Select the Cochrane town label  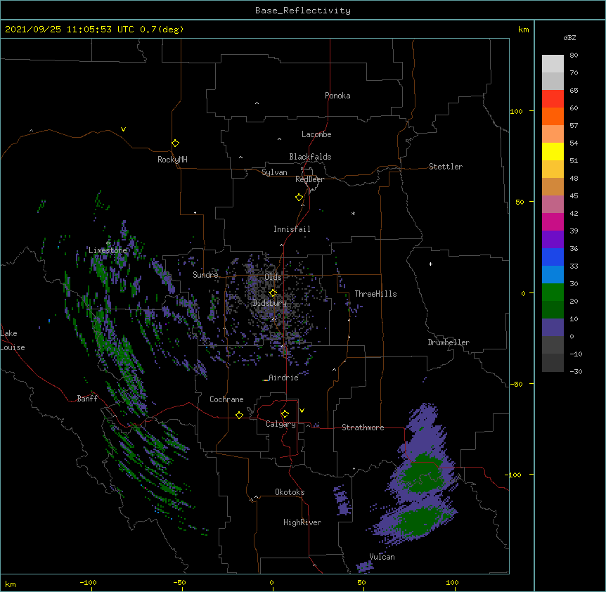226,399
